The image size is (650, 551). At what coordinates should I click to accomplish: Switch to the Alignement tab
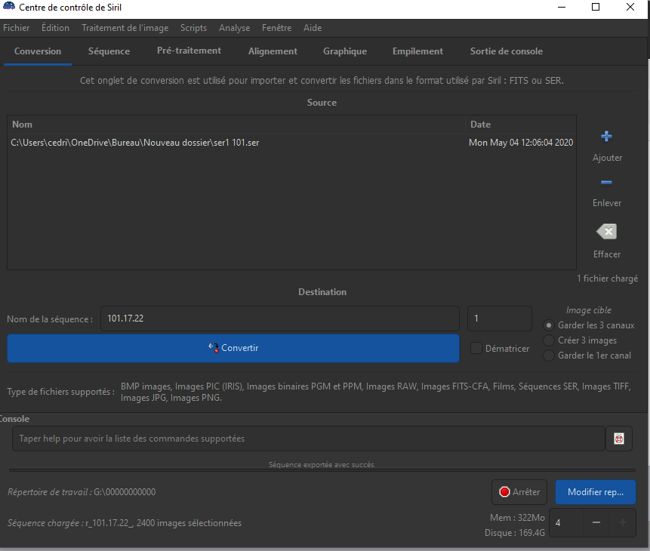click(x=273, y=51)
